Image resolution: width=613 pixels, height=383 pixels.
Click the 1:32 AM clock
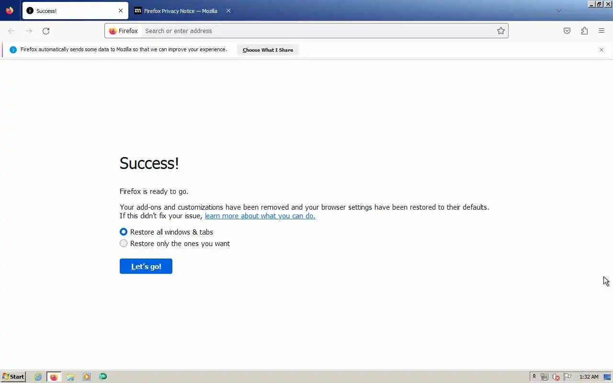(589, 377)
